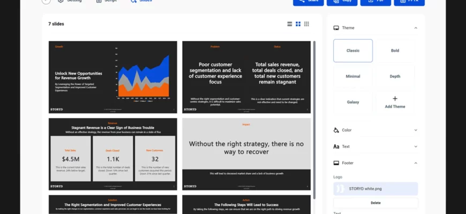Collapse the Theme section chevron
Viewport: 466px width, 214px height.
click(416, 28)
